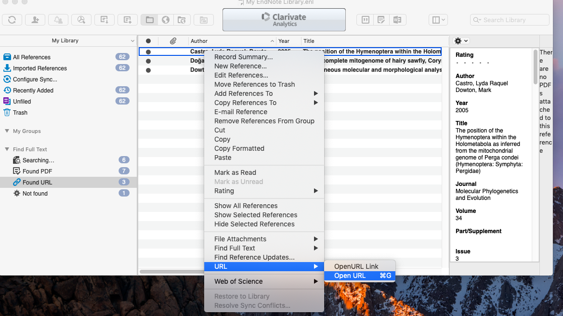563x316 pixels.
Task: Choose Open URL from URL submenu
Action: click(x=360, y=276)
